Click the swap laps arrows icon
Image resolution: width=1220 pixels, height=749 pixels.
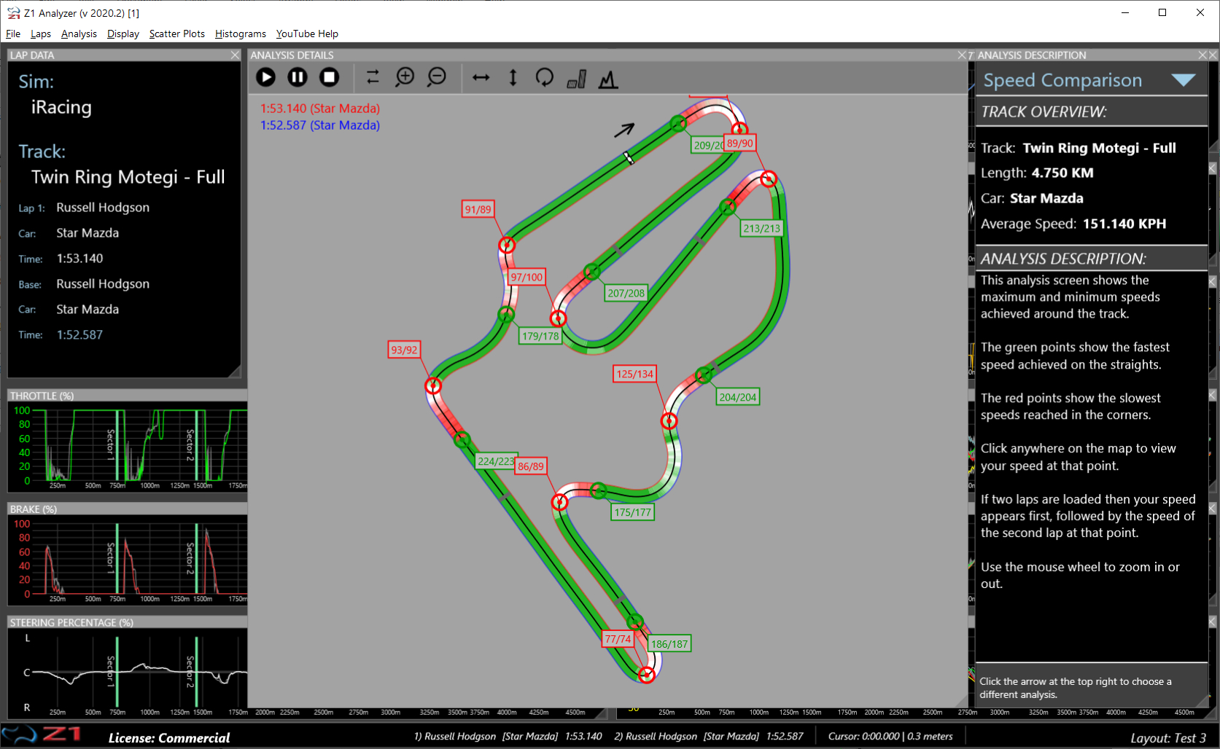point(373,77)
